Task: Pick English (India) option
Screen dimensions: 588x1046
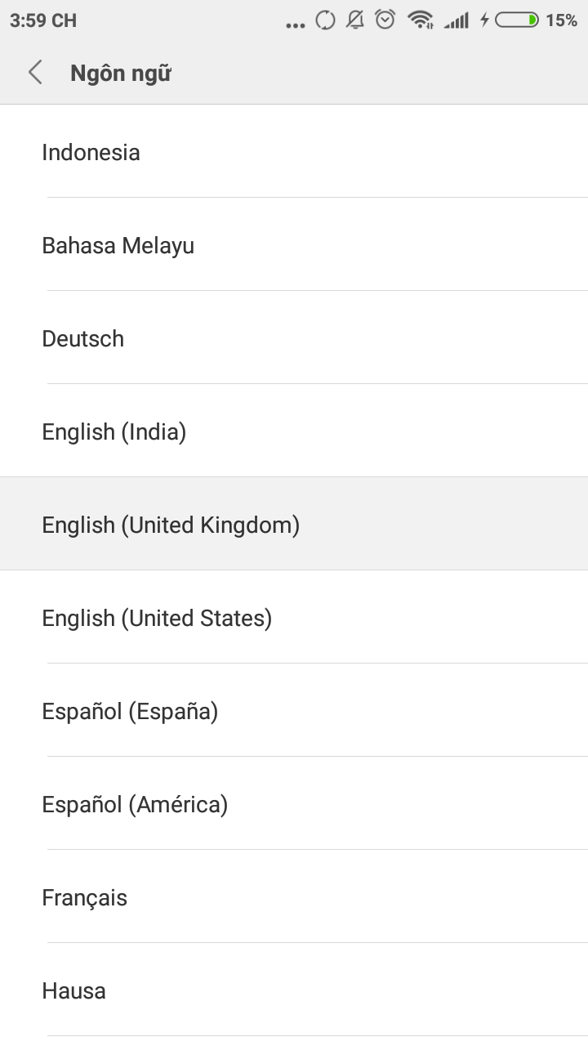Action: (x=114, y=431)
